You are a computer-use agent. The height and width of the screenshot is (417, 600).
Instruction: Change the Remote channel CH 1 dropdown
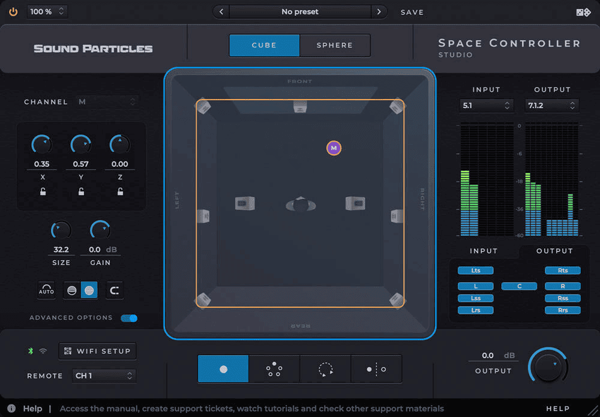104,376
